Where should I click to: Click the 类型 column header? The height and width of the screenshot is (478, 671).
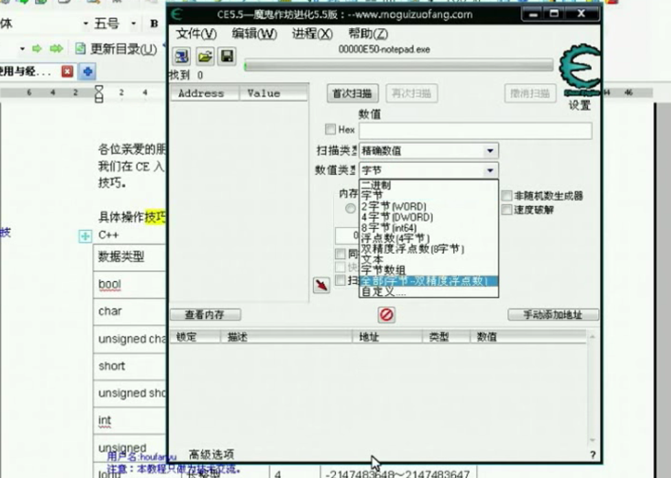[446, 337]
